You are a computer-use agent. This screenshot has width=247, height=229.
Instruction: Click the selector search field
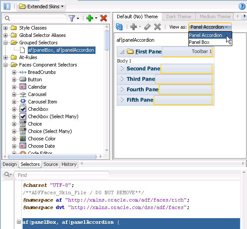click(35, 18)
